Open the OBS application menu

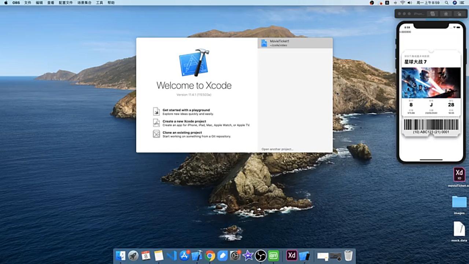click(16, 3)
